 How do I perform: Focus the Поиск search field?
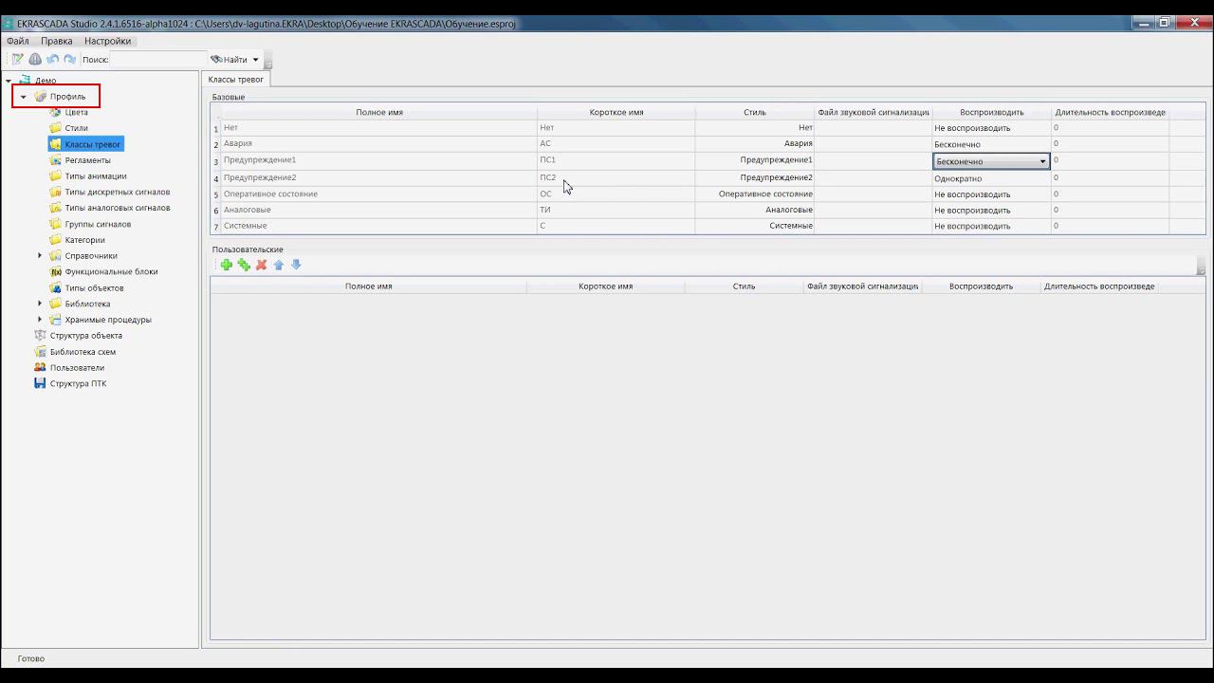[x=157, y=60]
